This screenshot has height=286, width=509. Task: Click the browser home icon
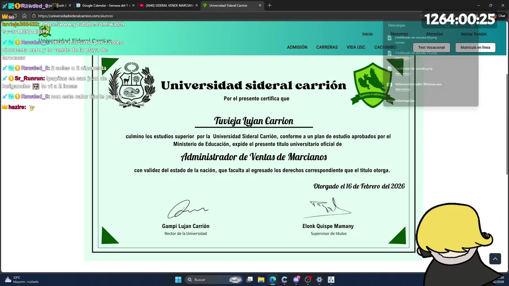click(24, 16)
